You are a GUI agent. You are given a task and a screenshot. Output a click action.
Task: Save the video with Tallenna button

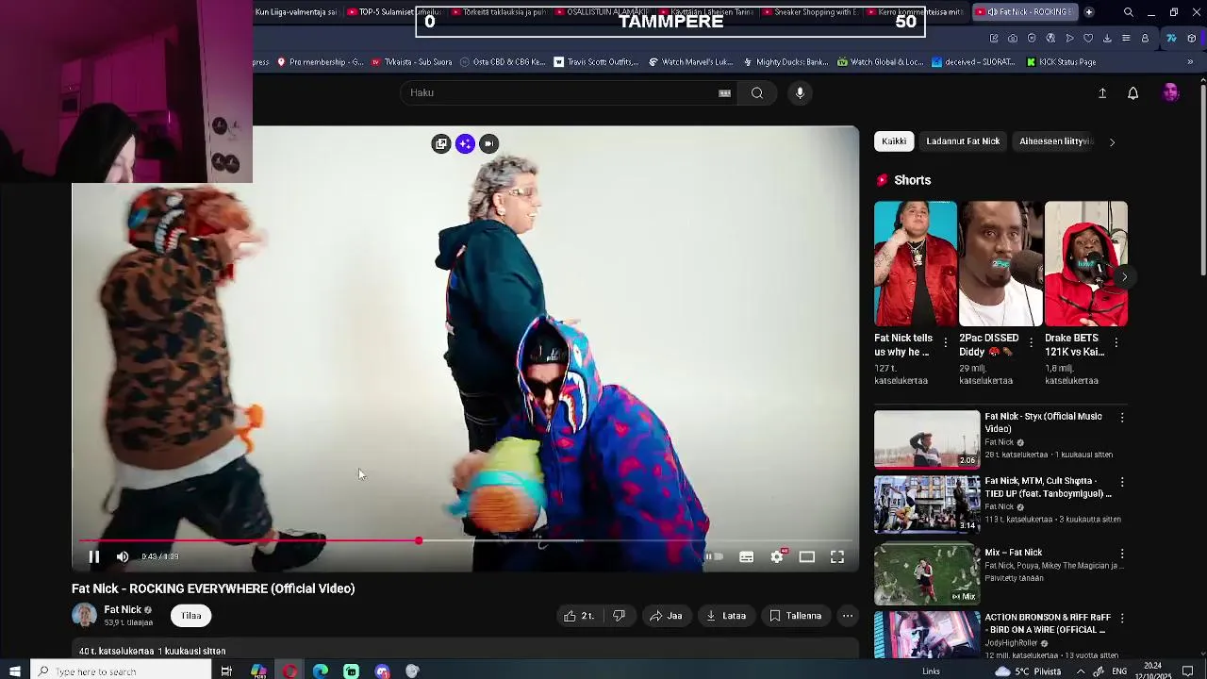tap(796, 616)
